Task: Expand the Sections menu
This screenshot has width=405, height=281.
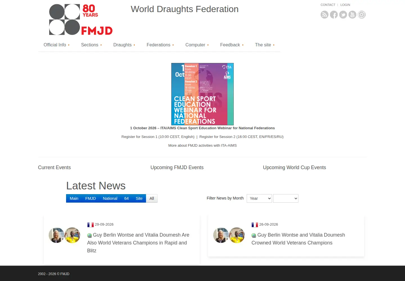Action: click(91, 45)
